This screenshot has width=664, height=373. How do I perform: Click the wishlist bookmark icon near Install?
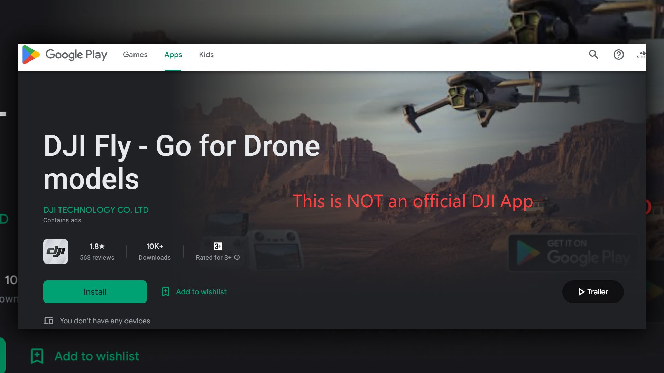coord(166,292)
